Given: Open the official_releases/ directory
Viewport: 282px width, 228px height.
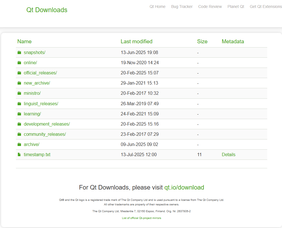Looking at the screenshot, I should pyautogui.click(x=40, y=73).
